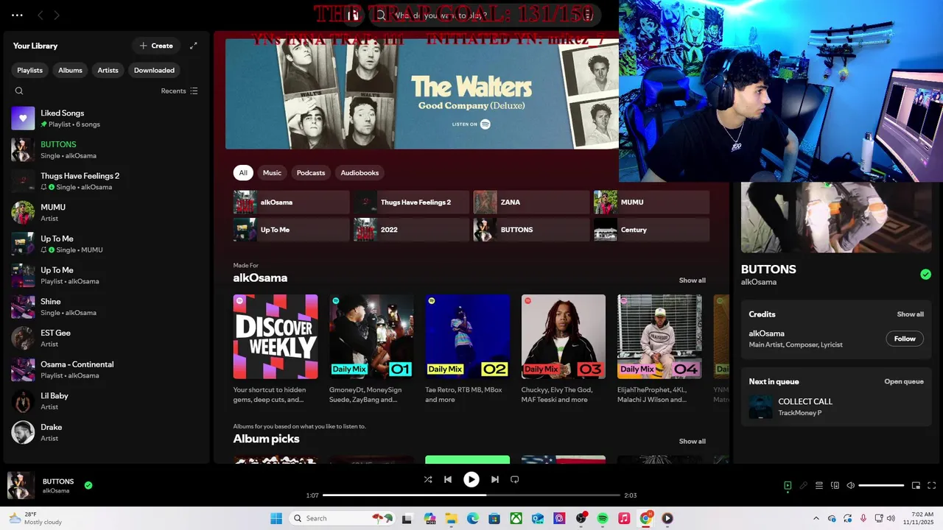943x530 pixels.
Task: Open alkOsama shortcut tile
Action: 291,202
